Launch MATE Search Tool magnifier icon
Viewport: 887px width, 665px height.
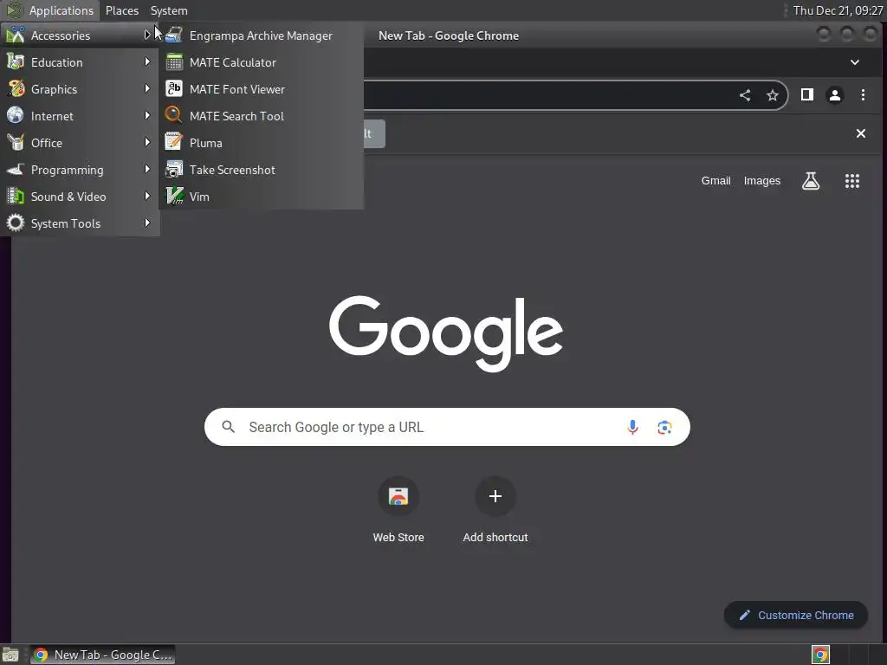(173, 116)
